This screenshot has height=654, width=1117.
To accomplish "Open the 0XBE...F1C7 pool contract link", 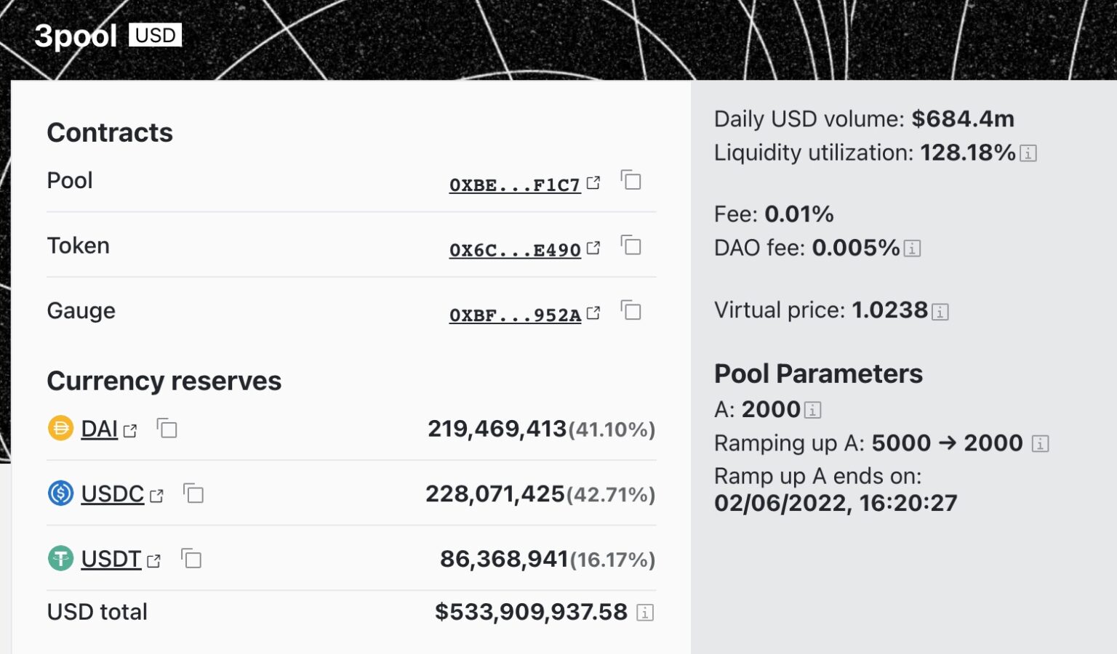I will [514, 186].
